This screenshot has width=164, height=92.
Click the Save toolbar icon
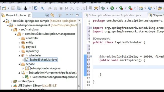tap(13, 8)
